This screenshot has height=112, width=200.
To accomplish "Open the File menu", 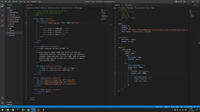I will point(6,2).
